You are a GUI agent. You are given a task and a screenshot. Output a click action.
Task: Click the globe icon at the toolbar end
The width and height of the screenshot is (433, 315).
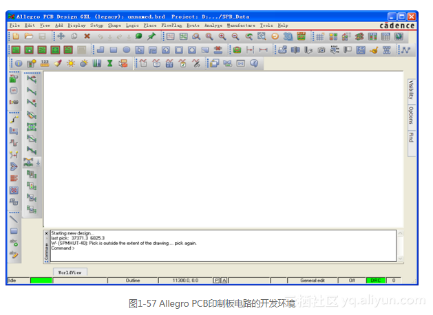point(399,36)
